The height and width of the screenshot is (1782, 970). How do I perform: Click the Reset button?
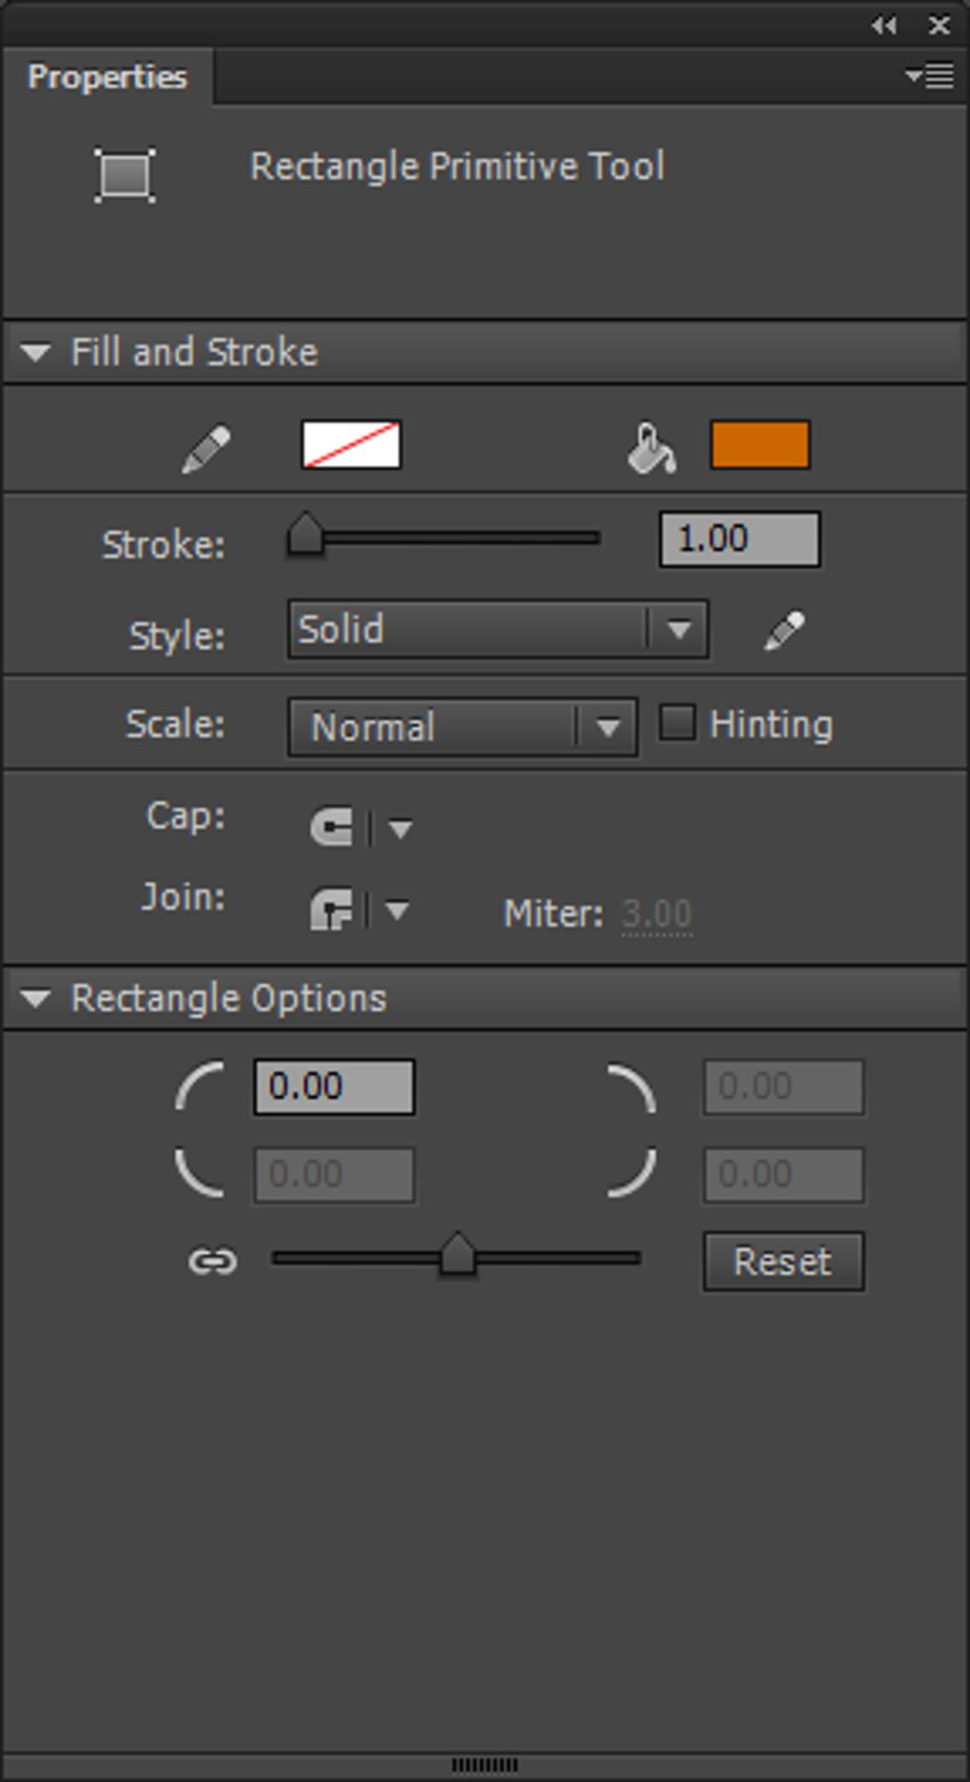[783, 1262]
